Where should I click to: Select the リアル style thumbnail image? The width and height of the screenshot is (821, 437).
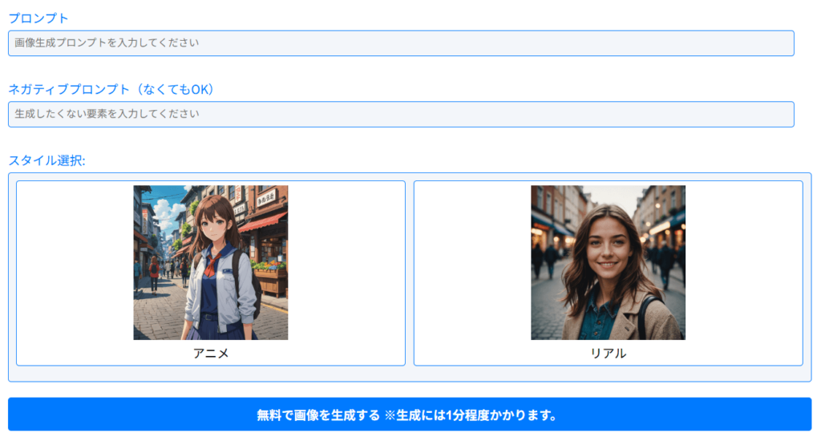coord(608,262)
